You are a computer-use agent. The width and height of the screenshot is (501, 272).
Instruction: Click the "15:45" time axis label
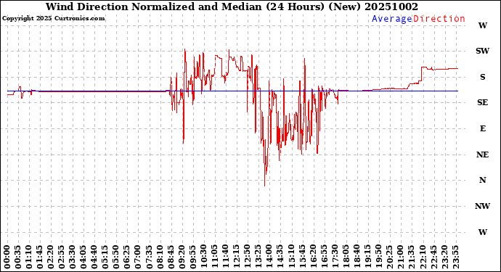point(301,257)
